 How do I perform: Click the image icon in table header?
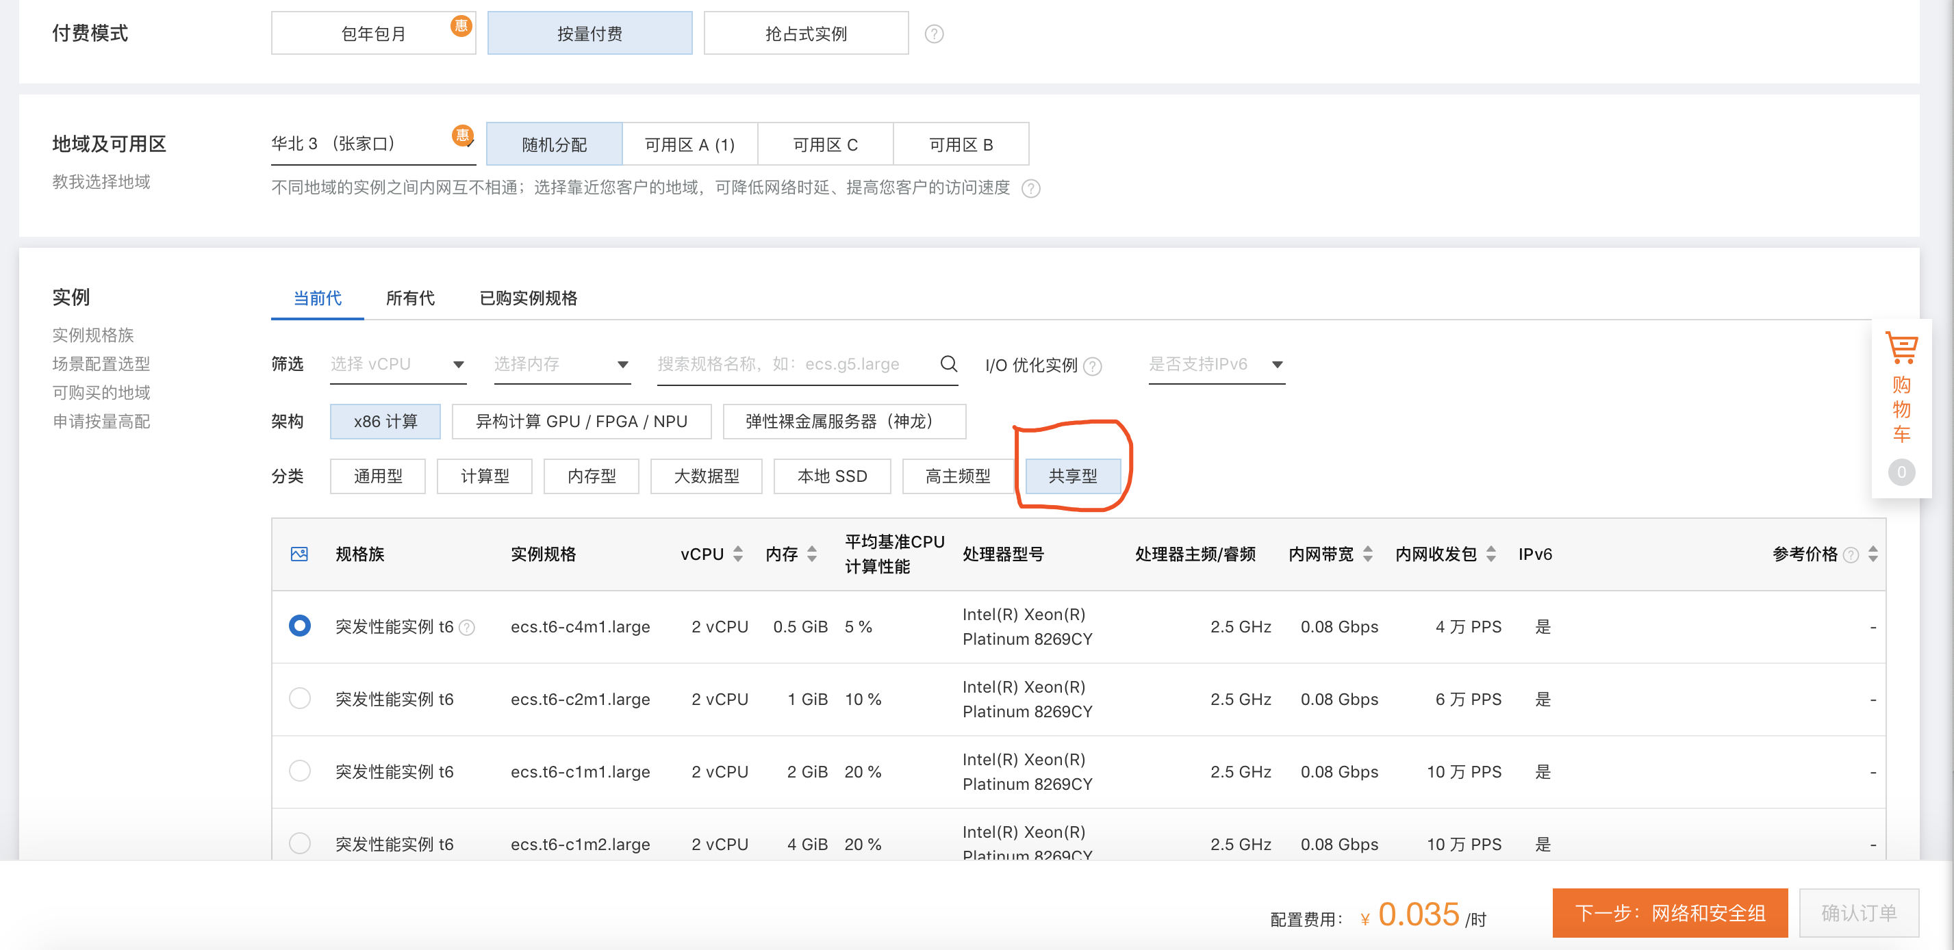click(300, 554)
